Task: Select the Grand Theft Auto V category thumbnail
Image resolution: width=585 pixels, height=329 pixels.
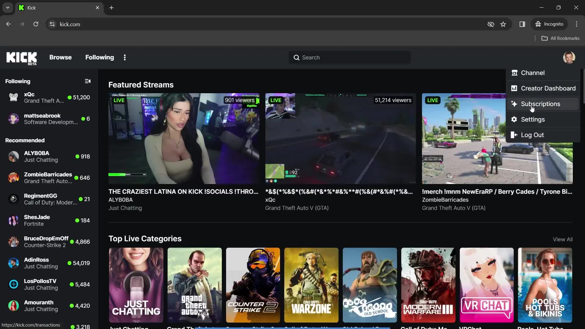Action: click(194, 285)
